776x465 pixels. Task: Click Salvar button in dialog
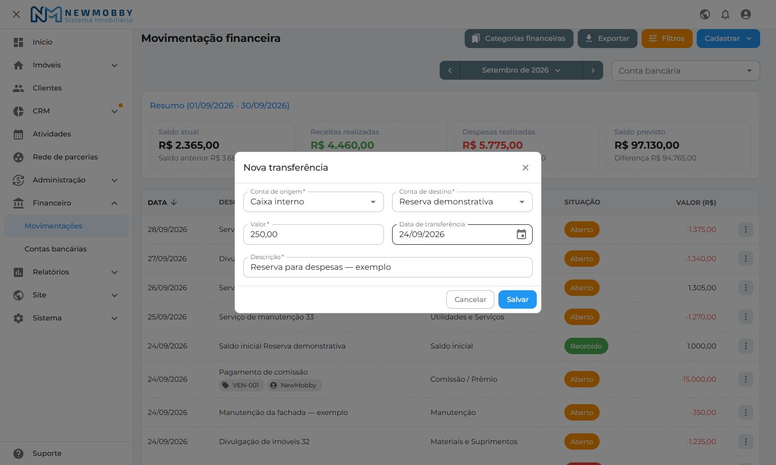click(x=517, y=299)
